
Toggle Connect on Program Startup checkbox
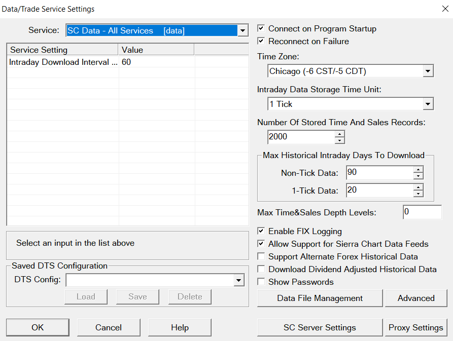click(x=261, y=28)
